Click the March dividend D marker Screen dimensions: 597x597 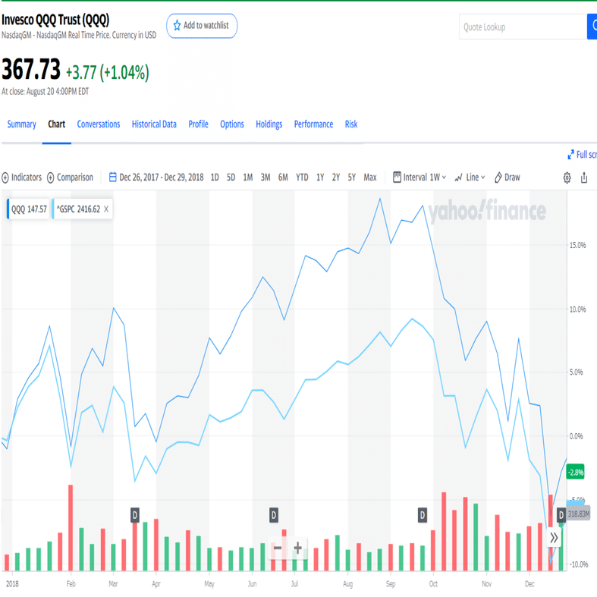click(x=135, y=515)
